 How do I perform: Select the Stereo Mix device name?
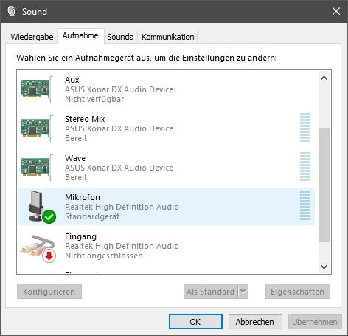point(85,119)
